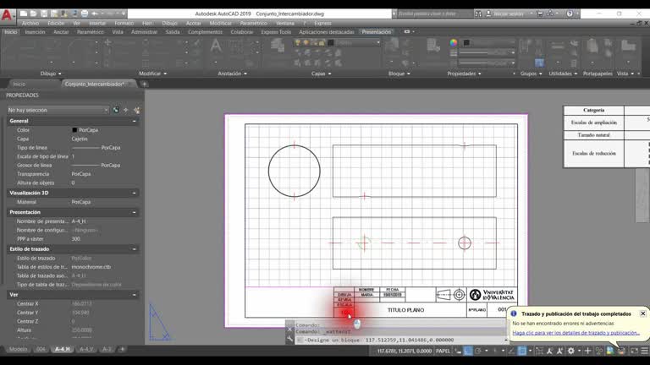Click the command line customize wrench icon
Viewport: 650px width, 365px height.
click(289, 340)
